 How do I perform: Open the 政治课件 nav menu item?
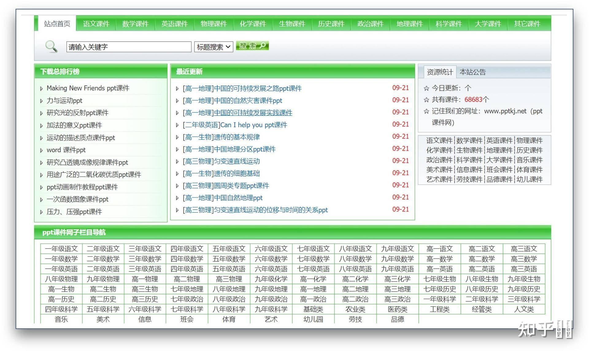[x=370, y=24]
